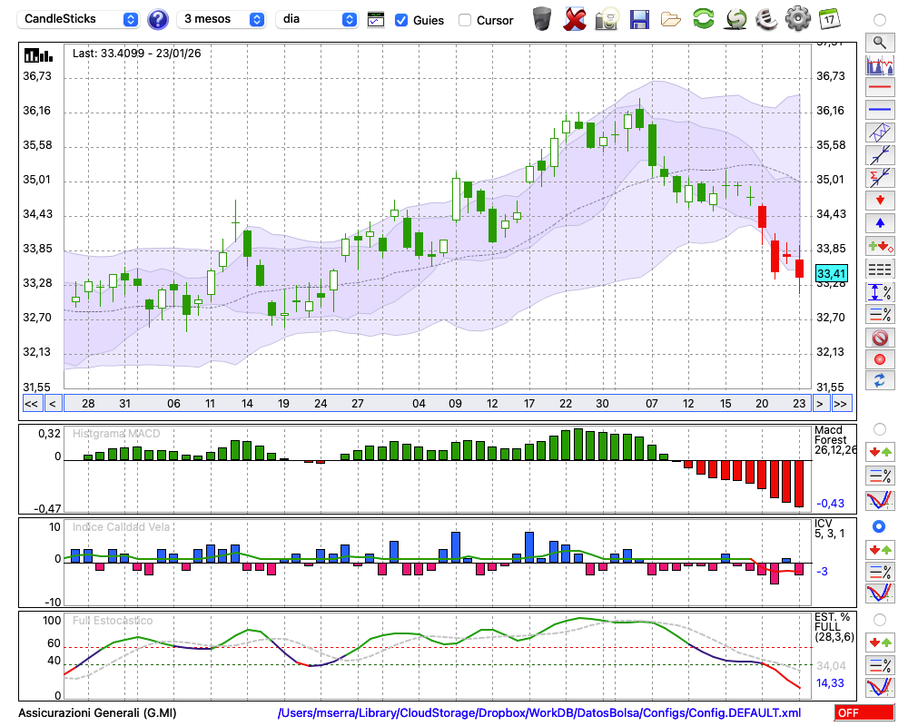Screen dimensions: 908x726
Task: Open the calendar icon showing 17
Action: tap(828, 19)
